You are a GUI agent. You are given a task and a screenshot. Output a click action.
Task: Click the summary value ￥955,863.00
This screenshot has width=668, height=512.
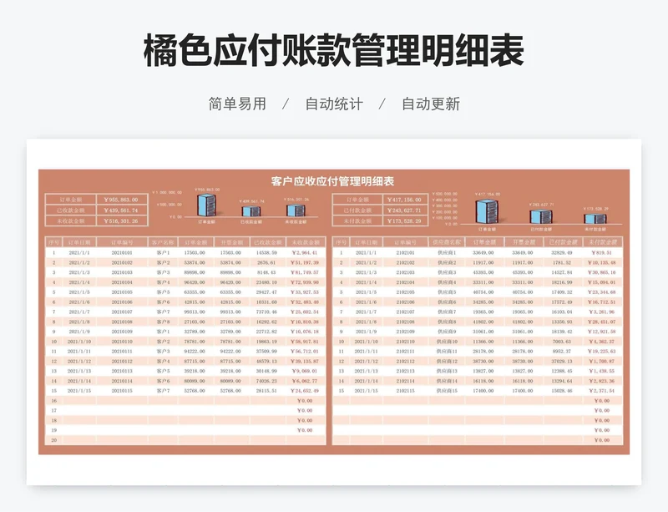[x=122, y=200]
